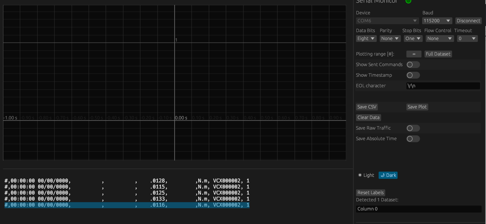Click the -1.00 s axis label
The width and height of the screenshot is (486, 224).
10,118
